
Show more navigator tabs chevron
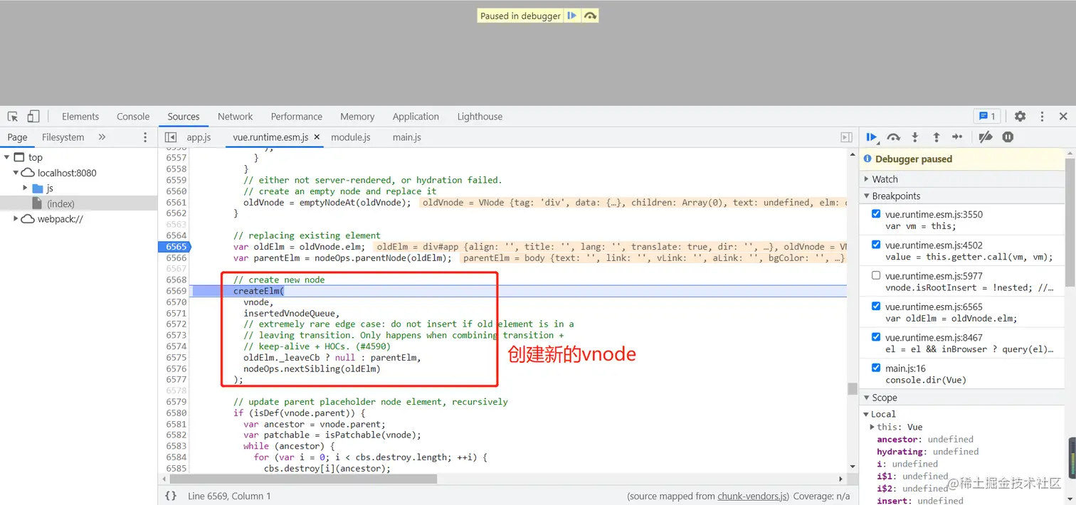point(102,137)
